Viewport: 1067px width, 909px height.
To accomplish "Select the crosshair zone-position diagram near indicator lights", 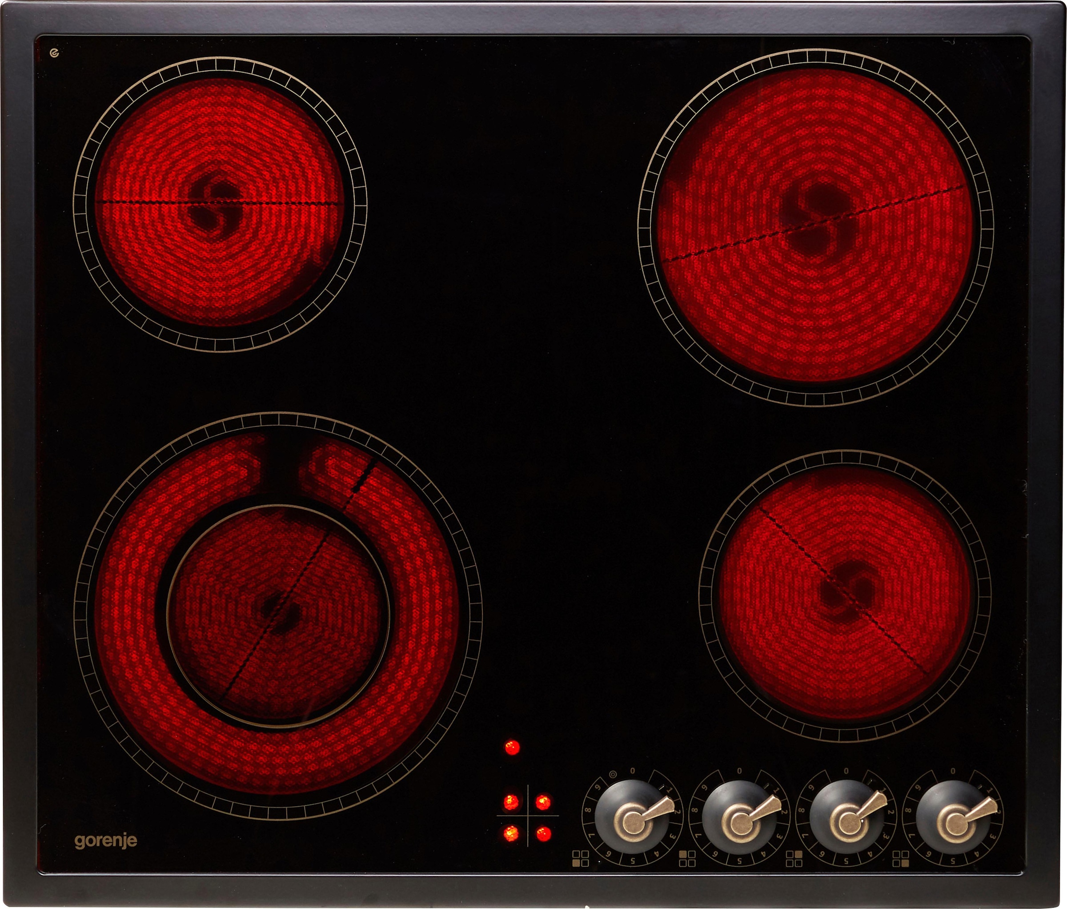I will click(528, 816).
